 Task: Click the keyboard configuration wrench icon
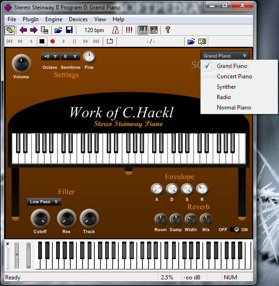[x=154, y=30]
